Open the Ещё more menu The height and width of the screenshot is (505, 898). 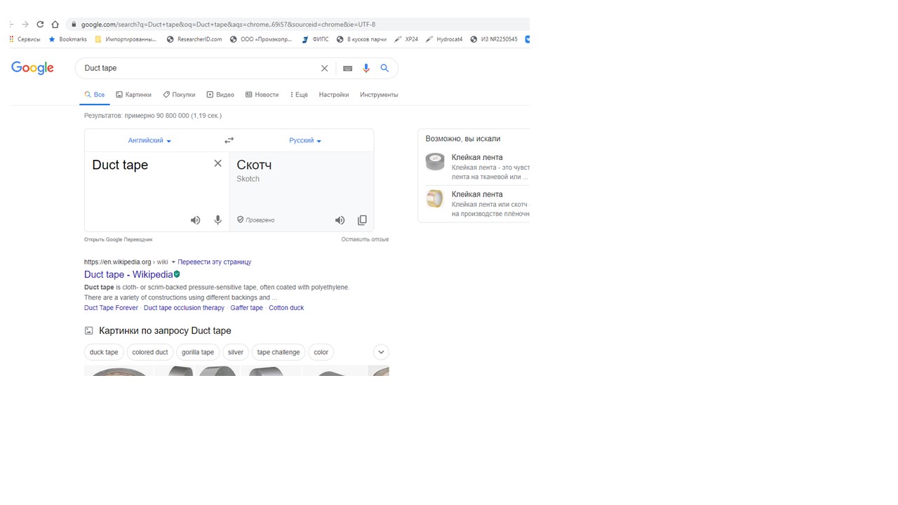tap(299, 95)
